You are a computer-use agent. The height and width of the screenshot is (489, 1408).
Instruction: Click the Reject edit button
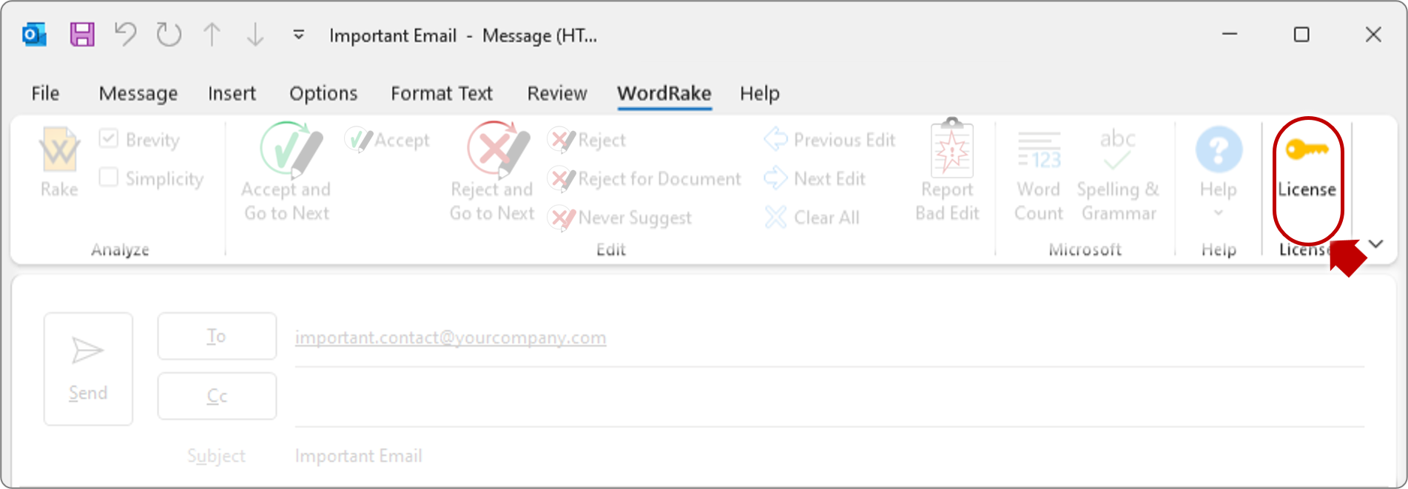point(587,140)
